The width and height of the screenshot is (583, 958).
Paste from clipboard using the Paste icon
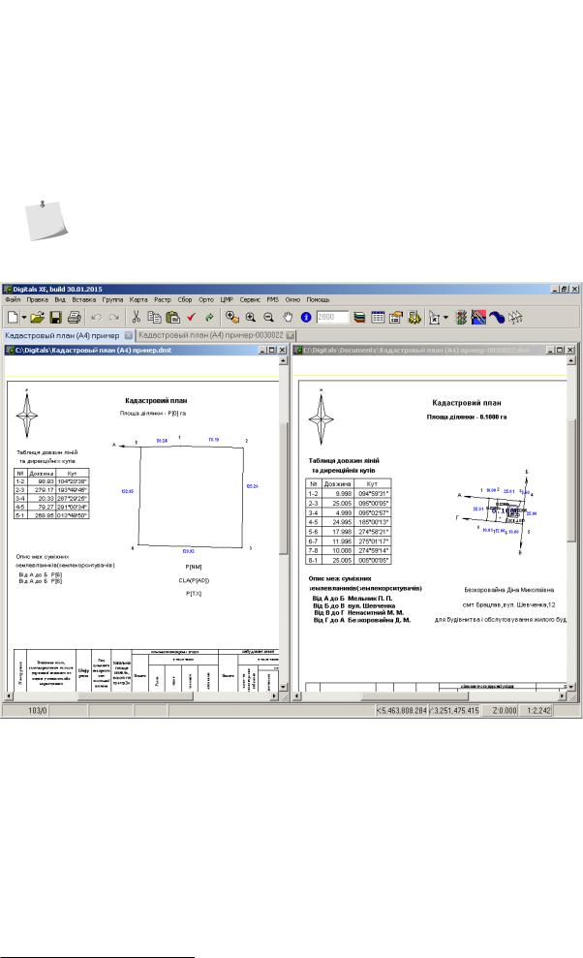click(x=173, y=317)
